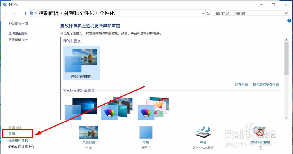
Task: Click the search magnifier icon
Action: click(x=286, y=13)
